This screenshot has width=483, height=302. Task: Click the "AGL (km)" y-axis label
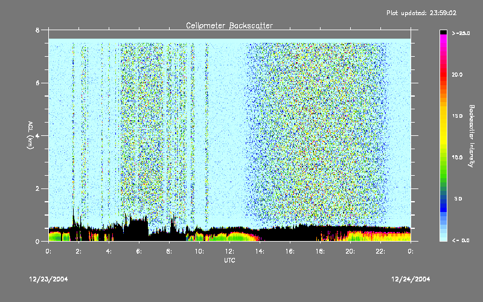point(30,135)
